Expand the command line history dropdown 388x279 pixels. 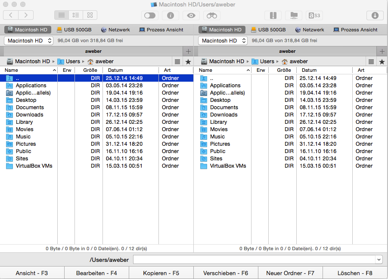tap(379, 260)
